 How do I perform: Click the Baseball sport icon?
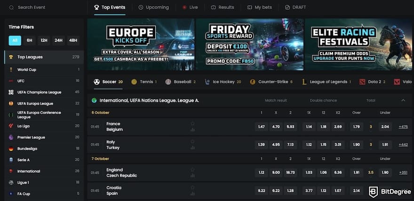(x=168, y=82)
